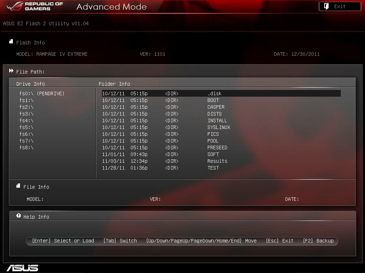Open the POOL folder

coord(213,141)
